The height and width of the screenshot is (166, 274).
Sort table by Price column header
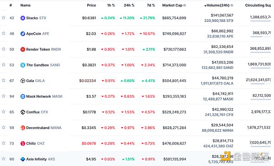pos(91,5)
